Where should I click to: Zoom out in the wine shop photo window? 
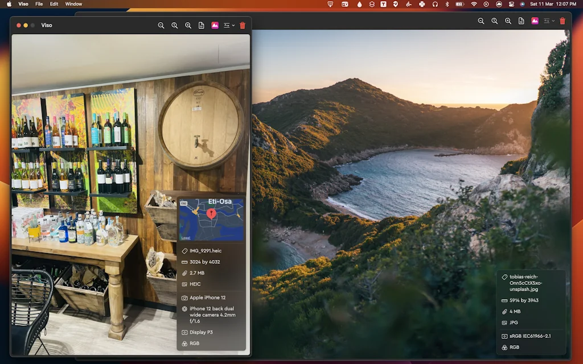pos(161,26)
